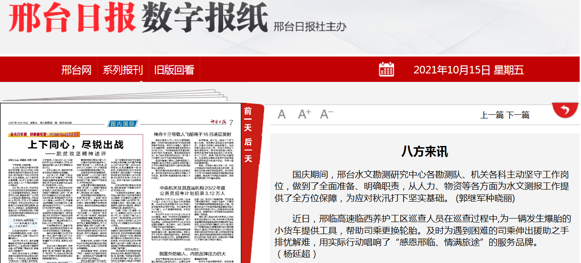Image resolution: width=581 pixels, height=263 pixels.
Task: Open next article with 下一篇
Action: tap(518, 115)
